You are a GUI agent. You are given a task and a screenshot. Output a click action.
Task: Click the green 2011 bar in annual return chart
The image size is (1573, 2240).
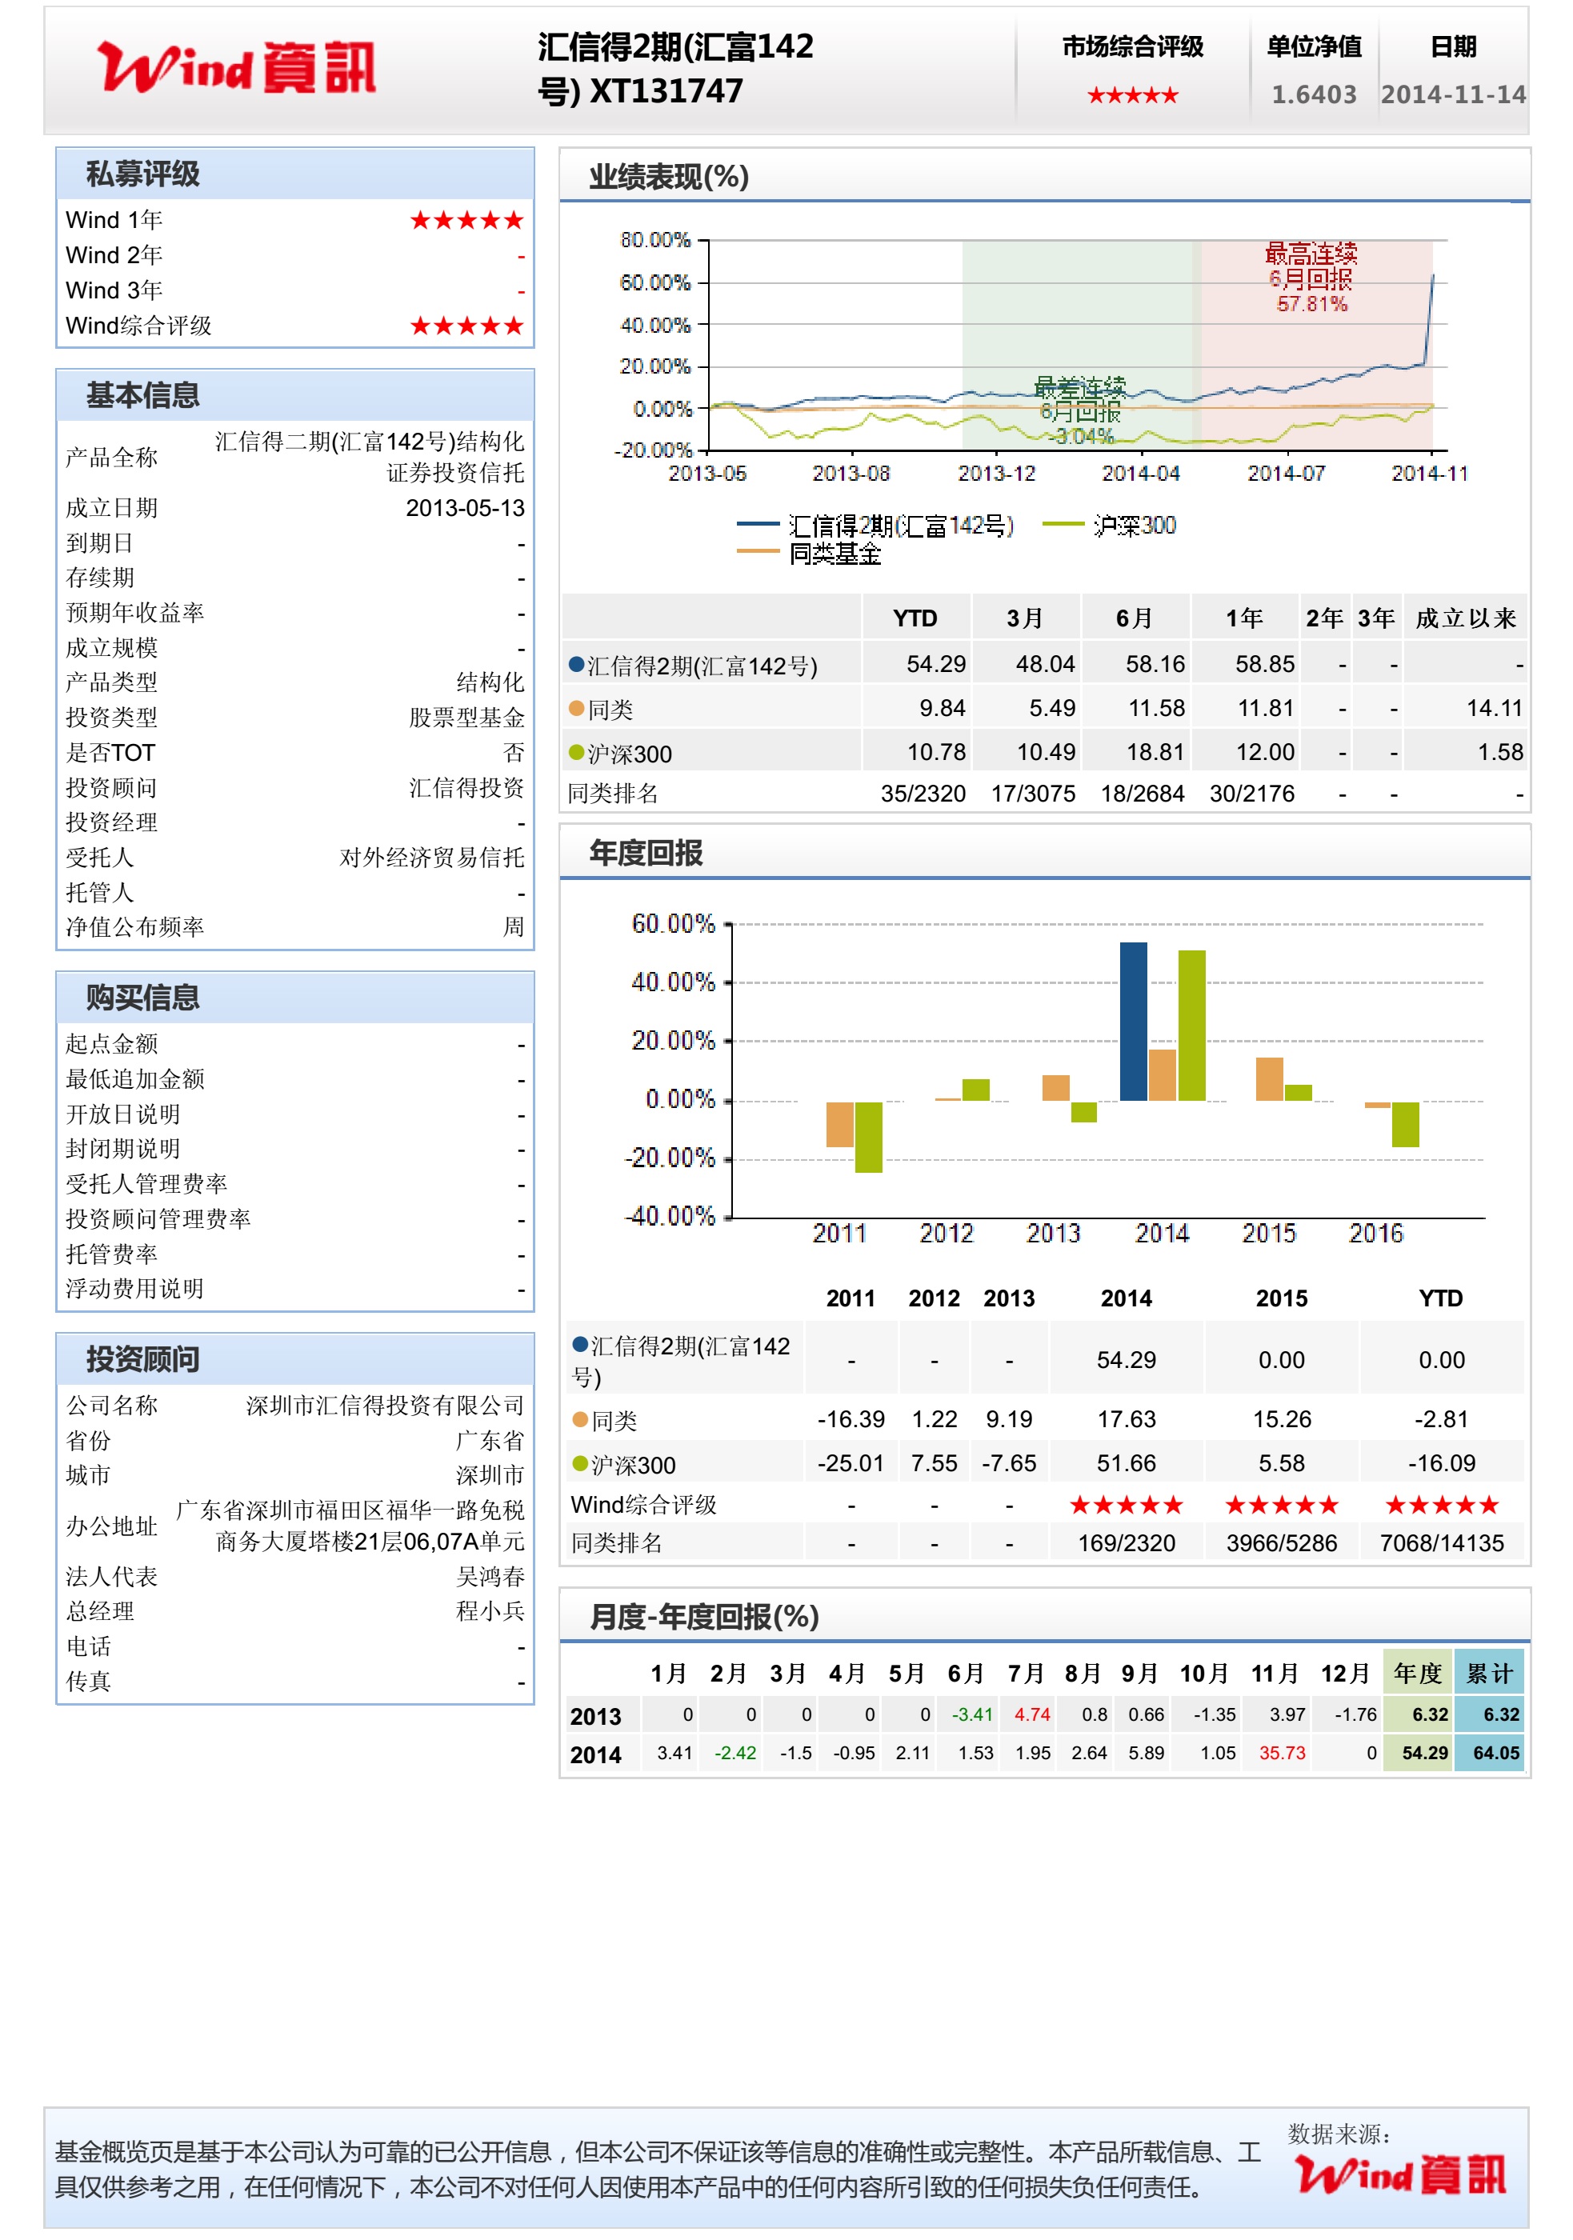[x=868, y=1137]
